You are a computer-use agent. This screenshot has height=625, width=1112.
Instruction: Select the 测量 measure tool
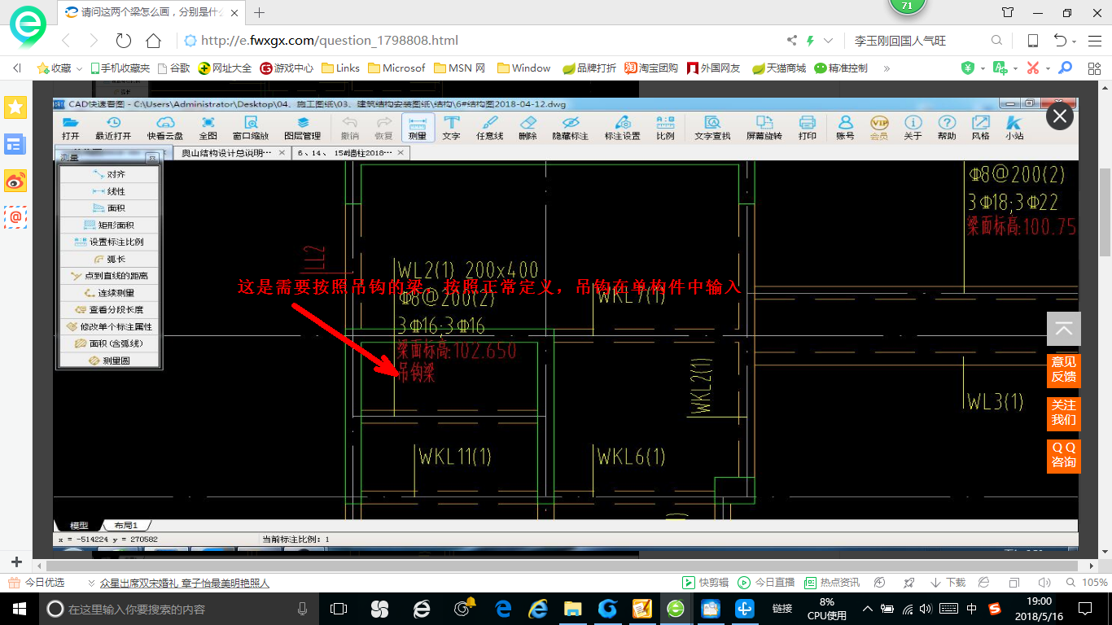(418, 128)
